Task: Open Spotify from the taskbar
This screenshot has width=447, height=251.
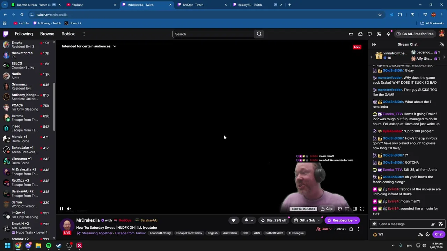Action: [x=49, y=245]
